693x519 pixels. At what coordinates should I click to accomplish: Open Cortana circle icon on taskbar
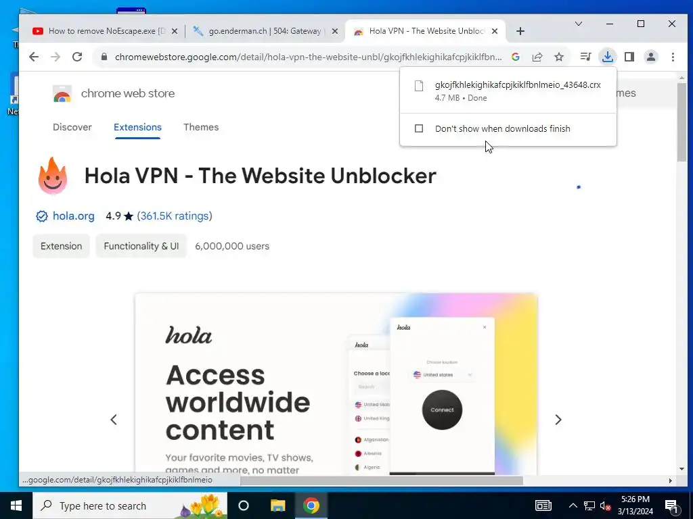point(244,505)
